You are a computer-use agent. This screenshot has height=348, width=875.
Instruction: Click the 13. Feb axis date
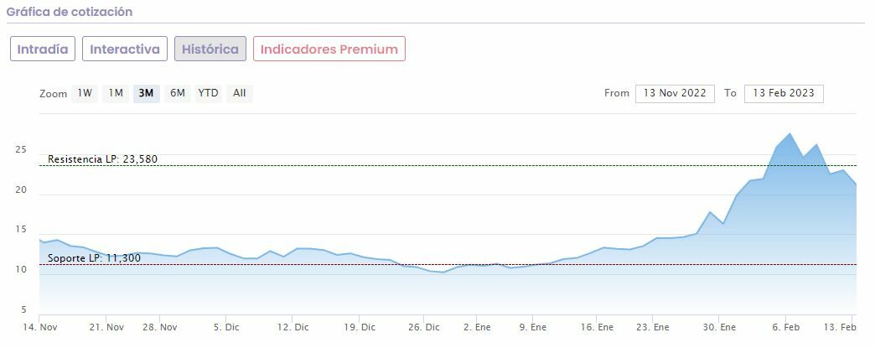pyautogui.click(x=841, y=326)
